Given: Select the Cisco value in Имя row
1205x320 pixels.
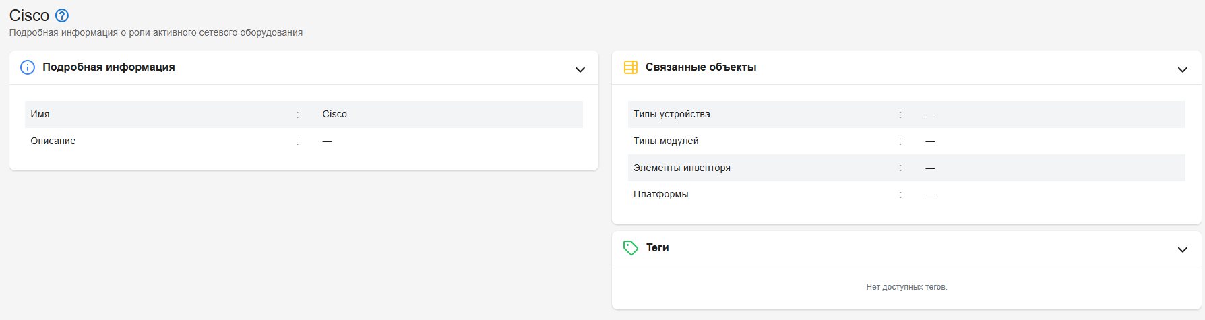Looking at the screenshot, I should coord(335,114).
